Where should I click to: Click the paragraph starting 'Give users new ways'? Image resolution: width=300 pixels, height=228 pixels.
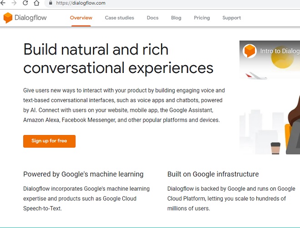click(124, 105)
